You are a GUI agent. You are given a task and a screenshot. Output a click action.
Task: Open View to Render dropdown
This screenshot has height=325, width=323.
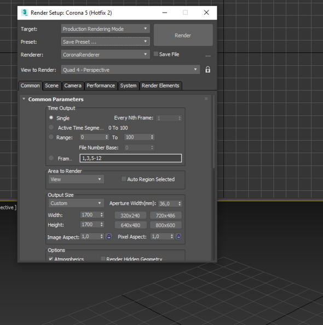point(130,70)
